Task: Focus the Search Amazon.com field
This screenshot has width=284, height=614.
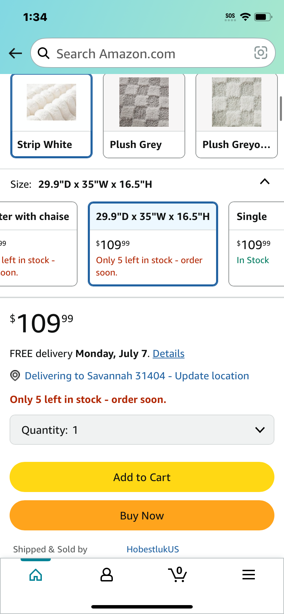Action: [153, 53]
